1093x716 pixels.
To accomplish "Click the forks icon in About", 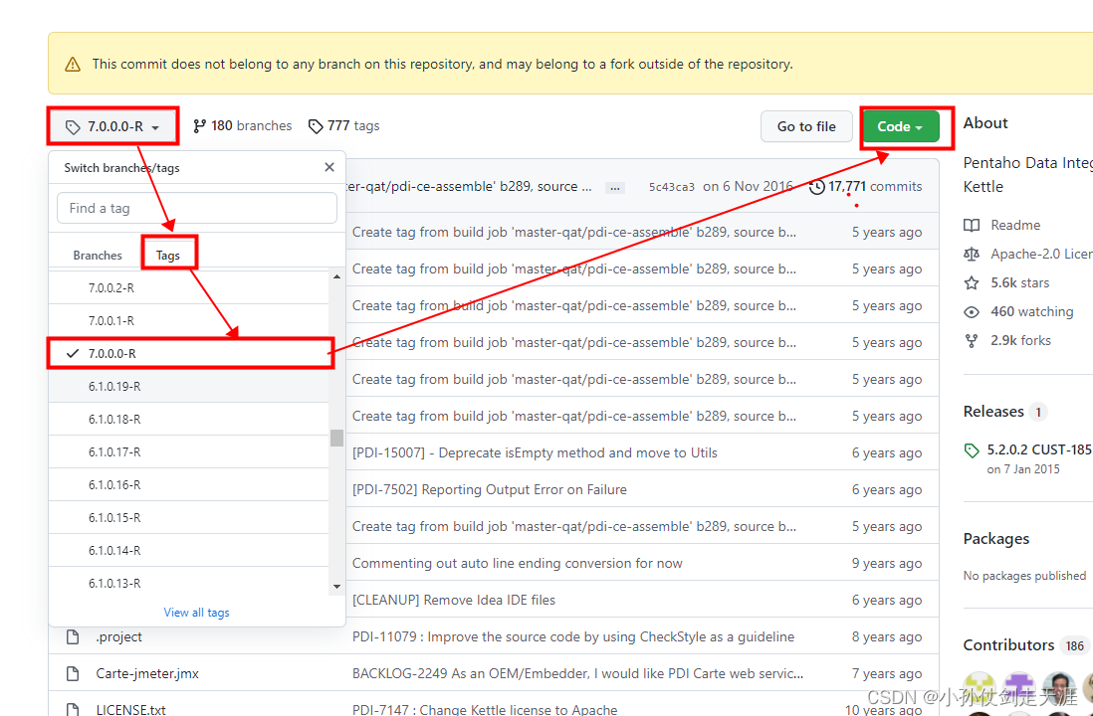I will [972, 340].
